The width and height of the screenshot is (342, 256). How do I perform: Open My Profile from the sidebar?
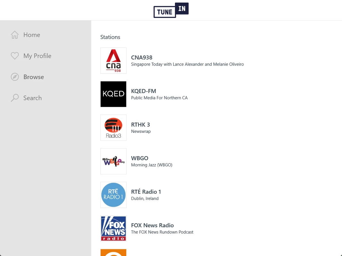[x=37, y=56]
